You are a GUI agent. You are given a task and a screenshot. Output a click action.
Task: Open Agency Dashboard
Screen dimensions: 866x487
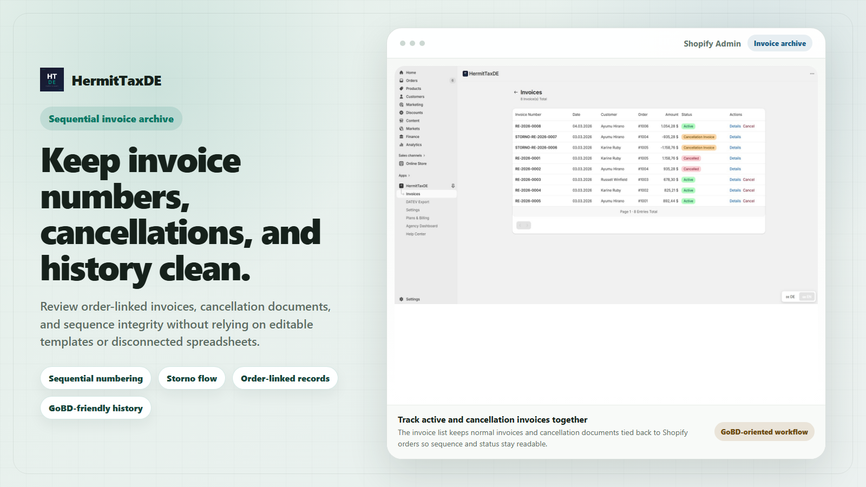coord(422,226)
